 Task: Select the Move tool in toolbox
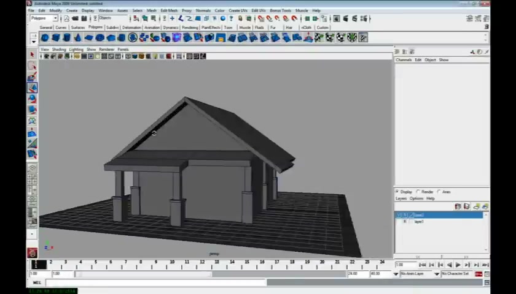click(32, 88)
